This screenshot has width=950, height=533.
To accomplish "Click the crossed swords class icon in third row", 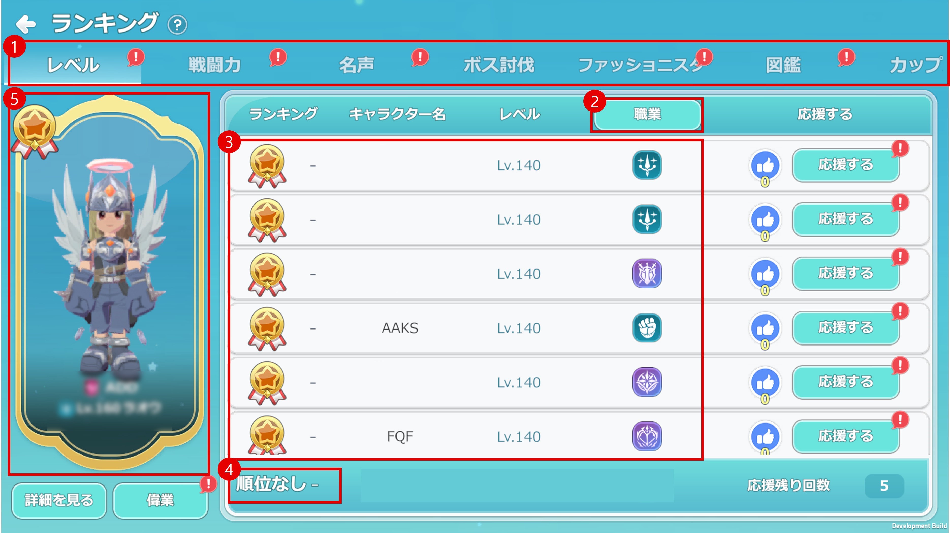I will (647, 273).
